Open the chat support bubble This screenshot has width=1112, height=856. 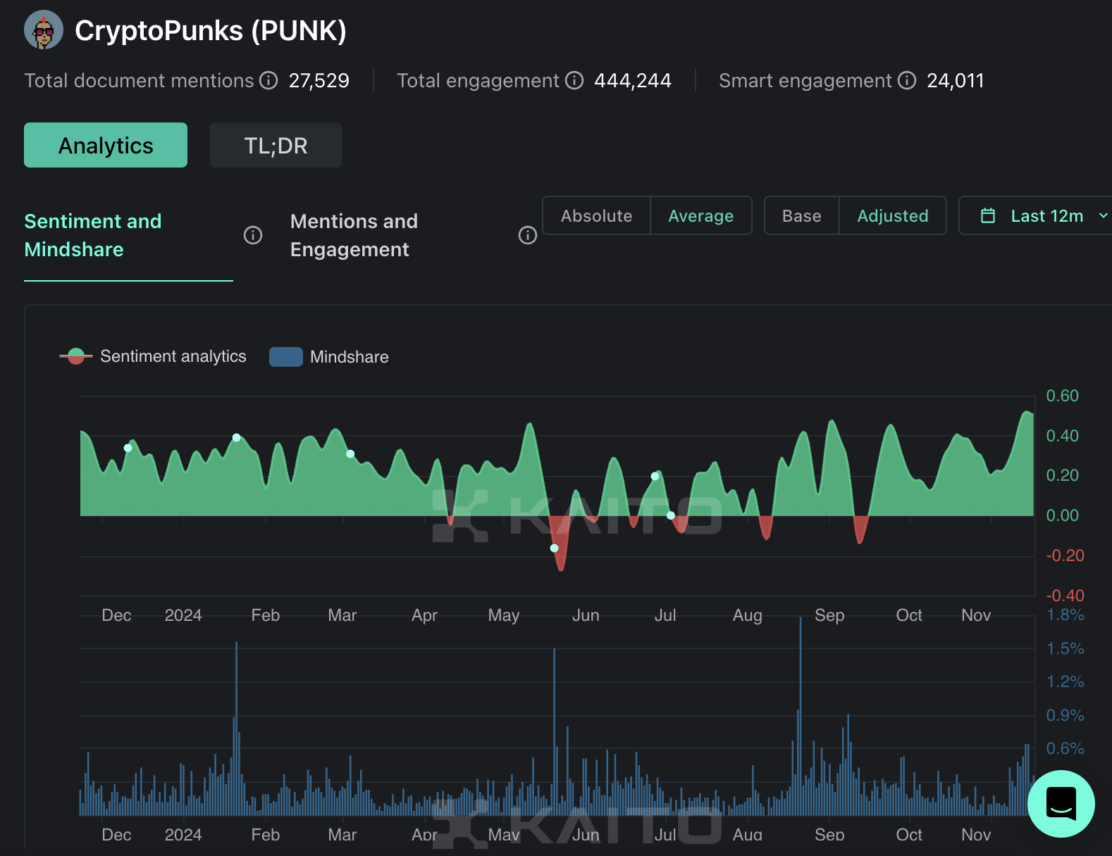[x=1061, y=804]
